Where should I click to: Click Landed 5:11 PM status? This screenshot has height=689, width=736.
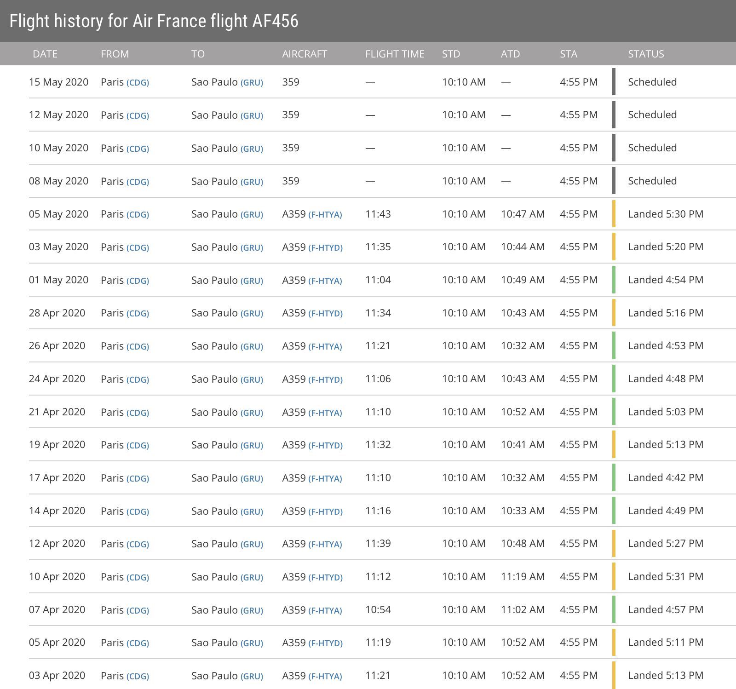click(666, 642)
